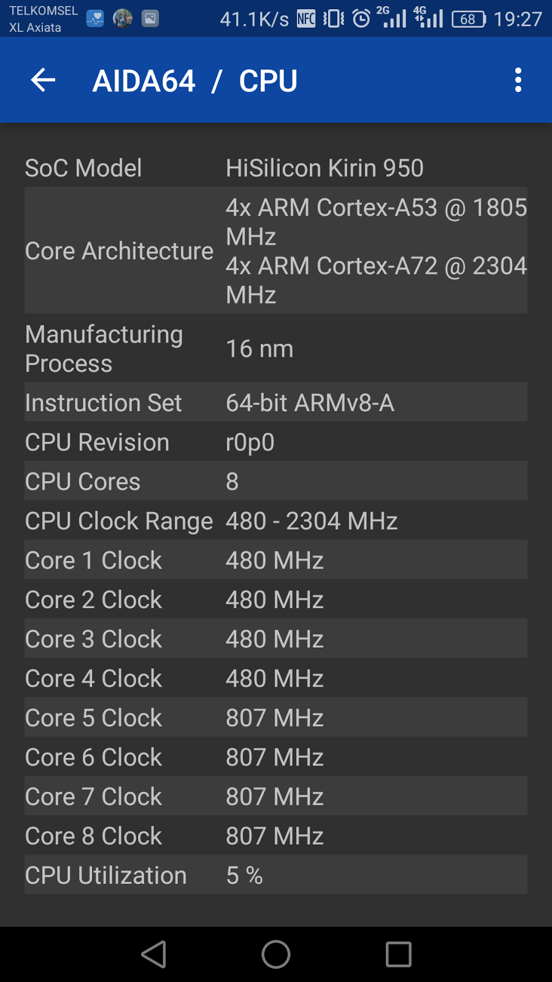The height and width of the screenshot is (982, 552).
Task: Tap the heart-rate notification icon
Action: coord(95,19)
